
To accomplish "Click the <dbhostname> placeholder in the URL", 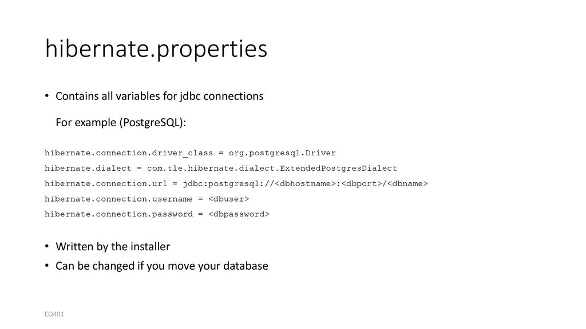I will pos(306,183).
